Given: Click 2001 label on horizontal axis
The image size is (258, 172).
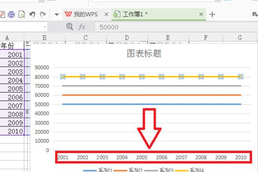Looking at the screenshot, I should [63, 157].
